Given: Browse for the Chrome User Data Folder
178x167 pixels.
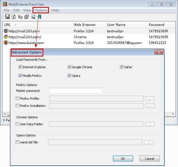Looking at the screenshot, I should coord(150,125).
